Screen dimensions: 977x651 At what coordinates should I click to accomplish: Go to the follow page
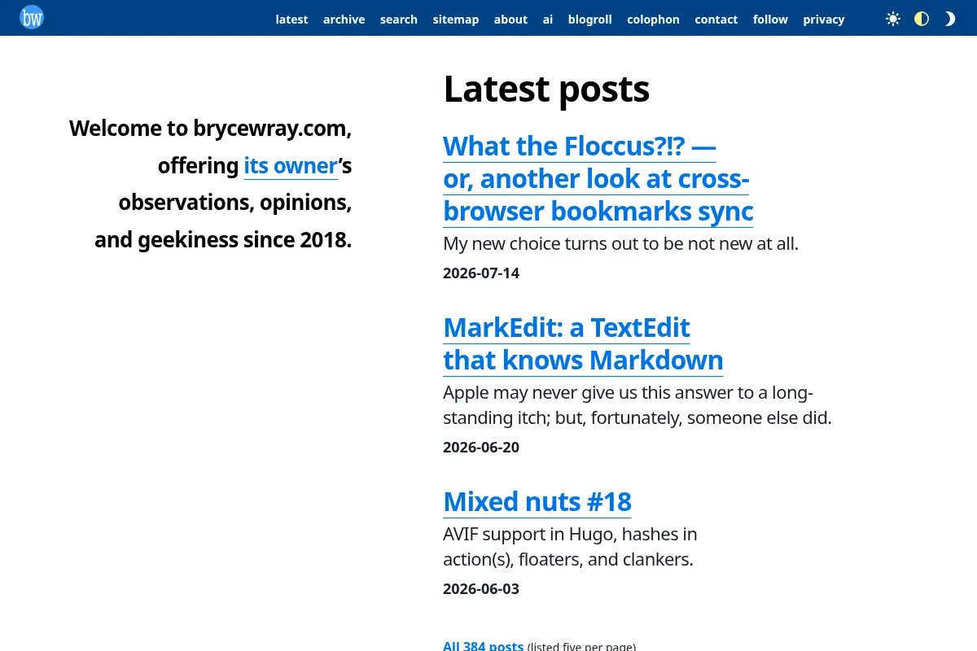click(x=770, y=20)
